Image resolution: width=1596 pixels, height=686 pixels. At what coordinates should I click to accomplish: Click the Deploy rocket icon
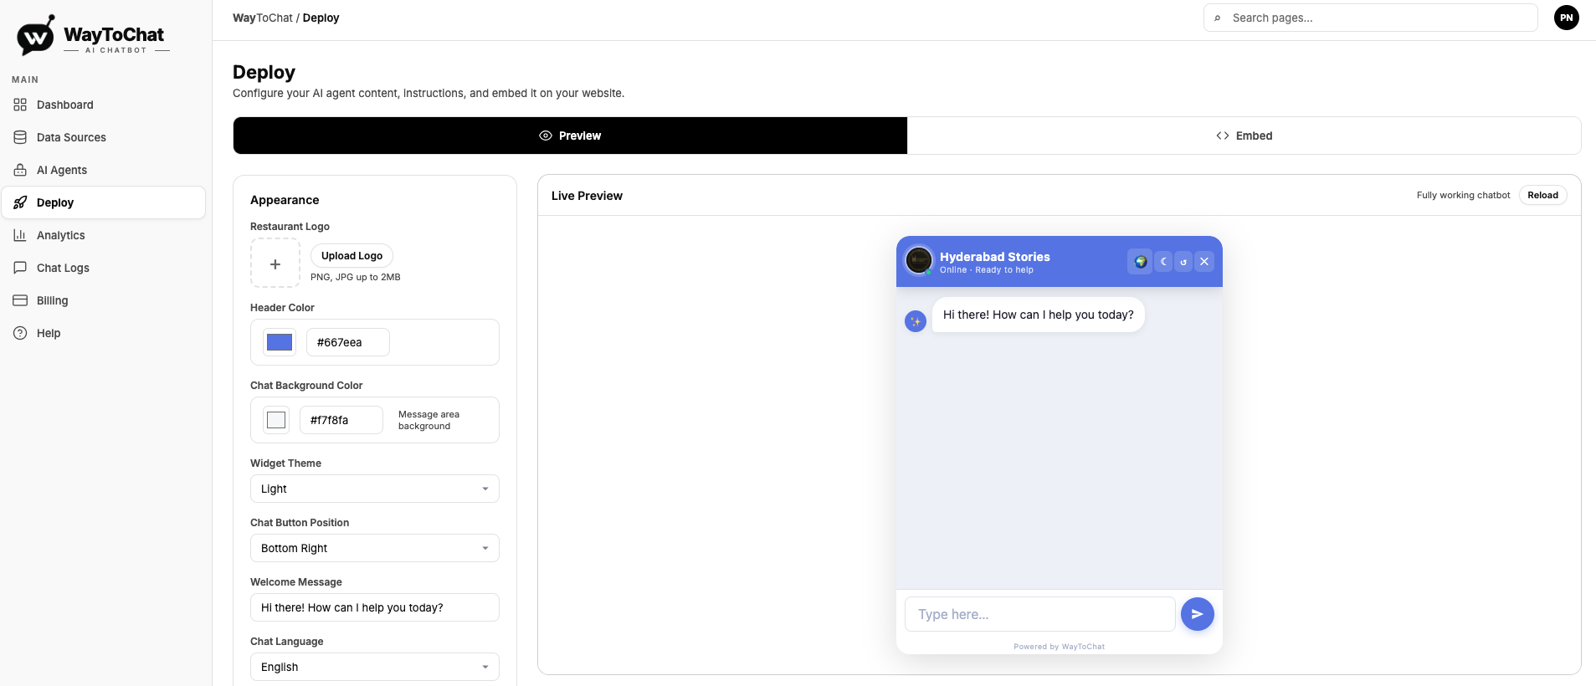(20, 202)
